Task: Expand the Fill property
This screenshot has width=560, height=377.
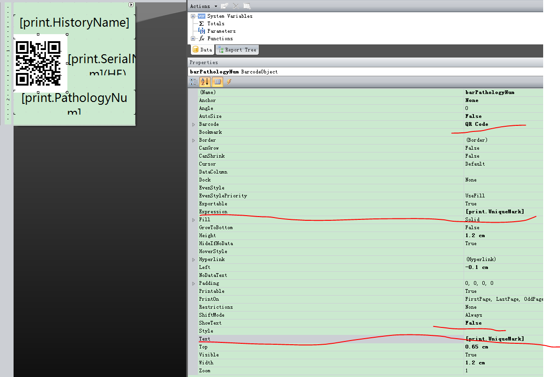Action: [194, 220]
